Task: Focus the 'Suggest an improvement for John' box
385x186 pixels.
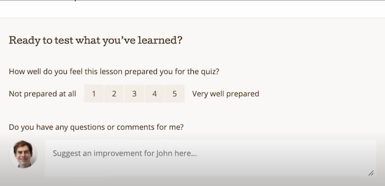Action: (x=210, y=158)
